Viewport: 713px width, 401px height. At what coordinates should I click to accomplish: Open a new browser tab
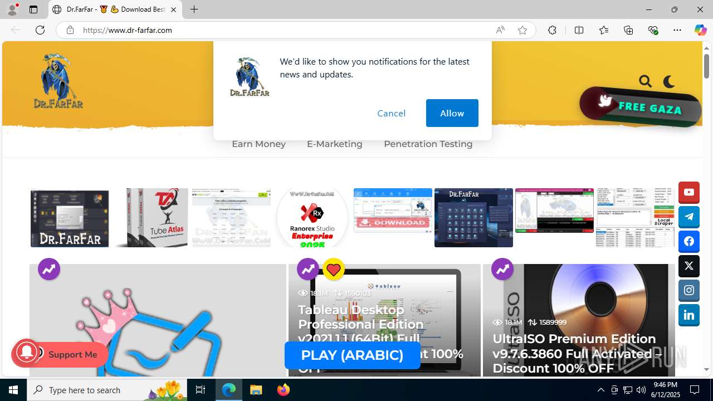pyautogui.click(x=194, y=9)
